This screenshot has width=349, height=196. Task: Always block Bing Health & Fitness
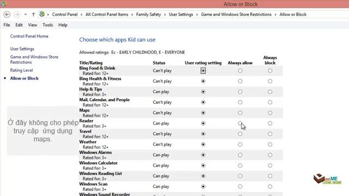point(270,81)
